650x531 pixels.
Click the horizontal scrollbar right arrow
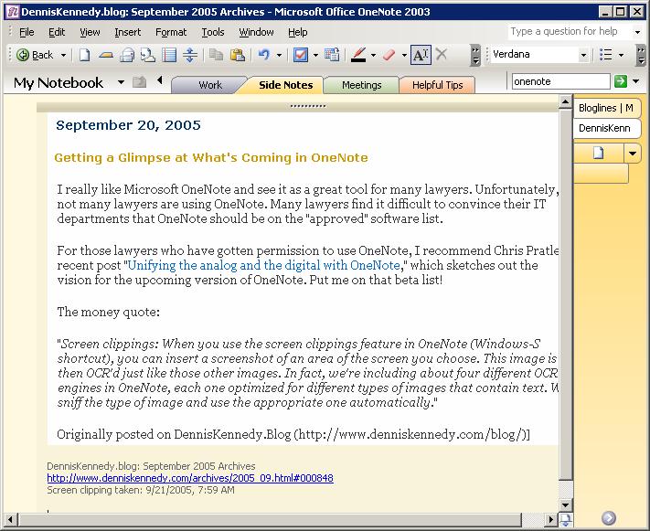(x=550, y=519)
